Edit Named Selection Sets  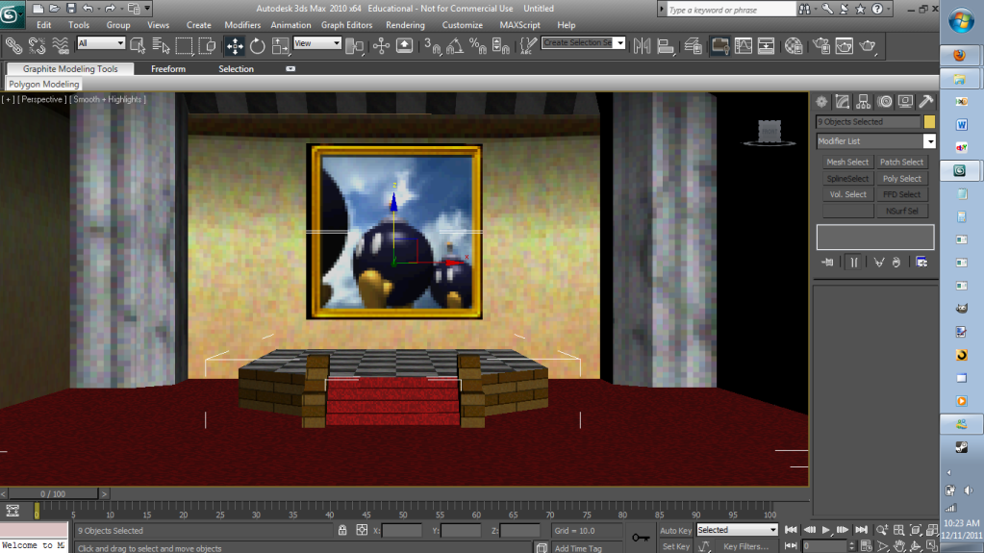pos(528,45)
